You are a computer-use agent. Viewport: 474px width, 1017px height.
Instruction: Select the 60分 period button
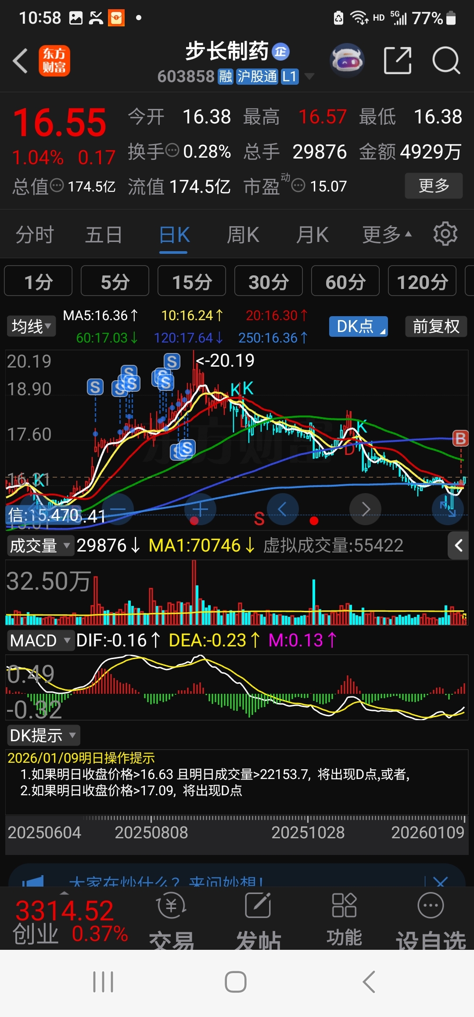(x=345, y=281)
